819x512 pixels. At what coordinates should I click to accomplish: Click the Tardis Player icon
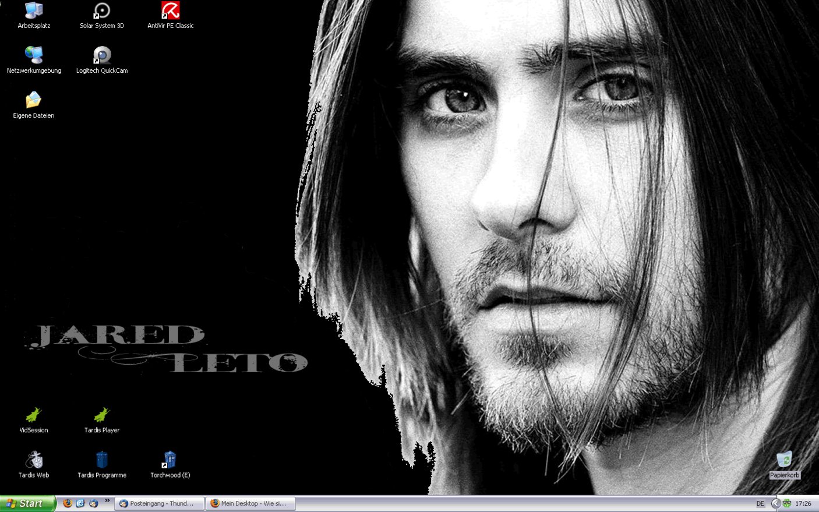pyautogui.click(x=102, y=415)
